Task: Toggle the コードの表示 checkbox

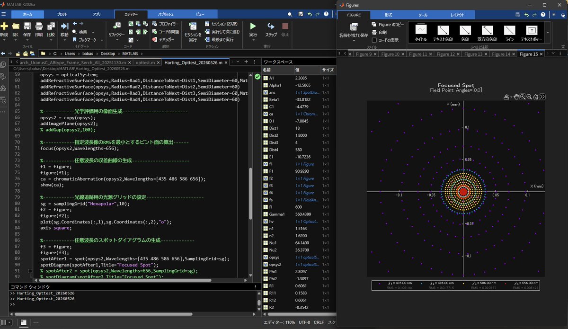Action: (374, 40)
